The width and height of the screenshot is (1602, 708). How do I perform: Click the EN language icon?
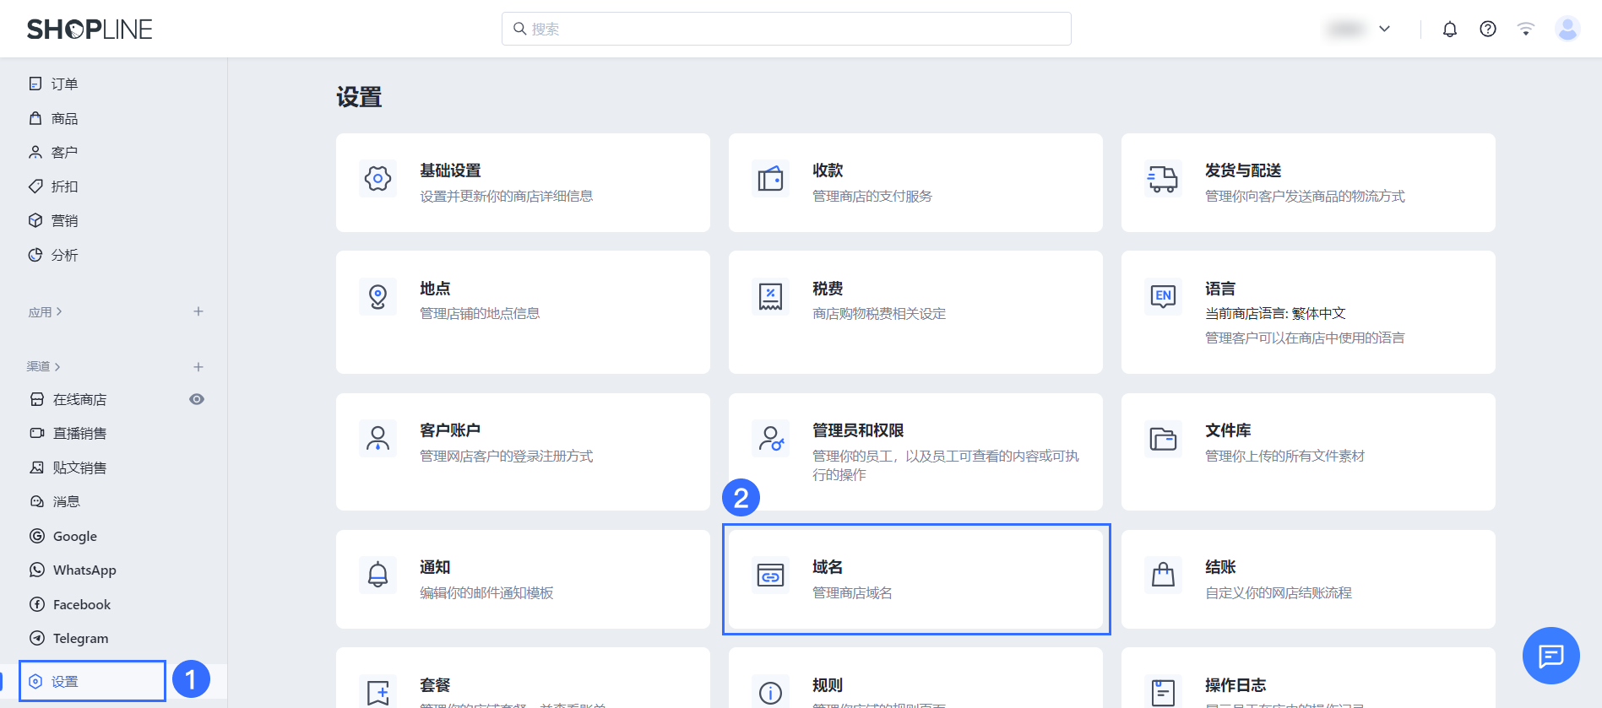coord(1163,296)
